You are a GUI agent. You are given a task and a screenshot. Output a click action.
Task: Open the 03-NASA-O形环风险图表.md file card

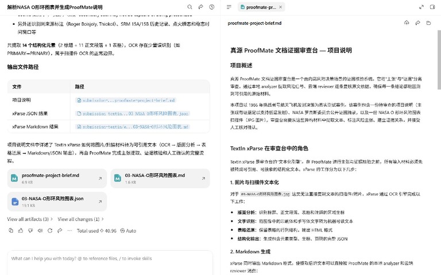160,179
